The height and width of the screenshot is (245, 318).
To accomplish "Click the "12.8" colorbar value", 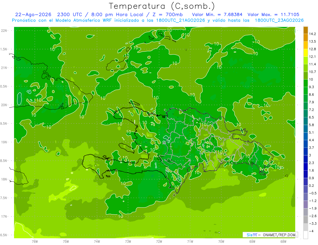I will click(x=312, y=49).
